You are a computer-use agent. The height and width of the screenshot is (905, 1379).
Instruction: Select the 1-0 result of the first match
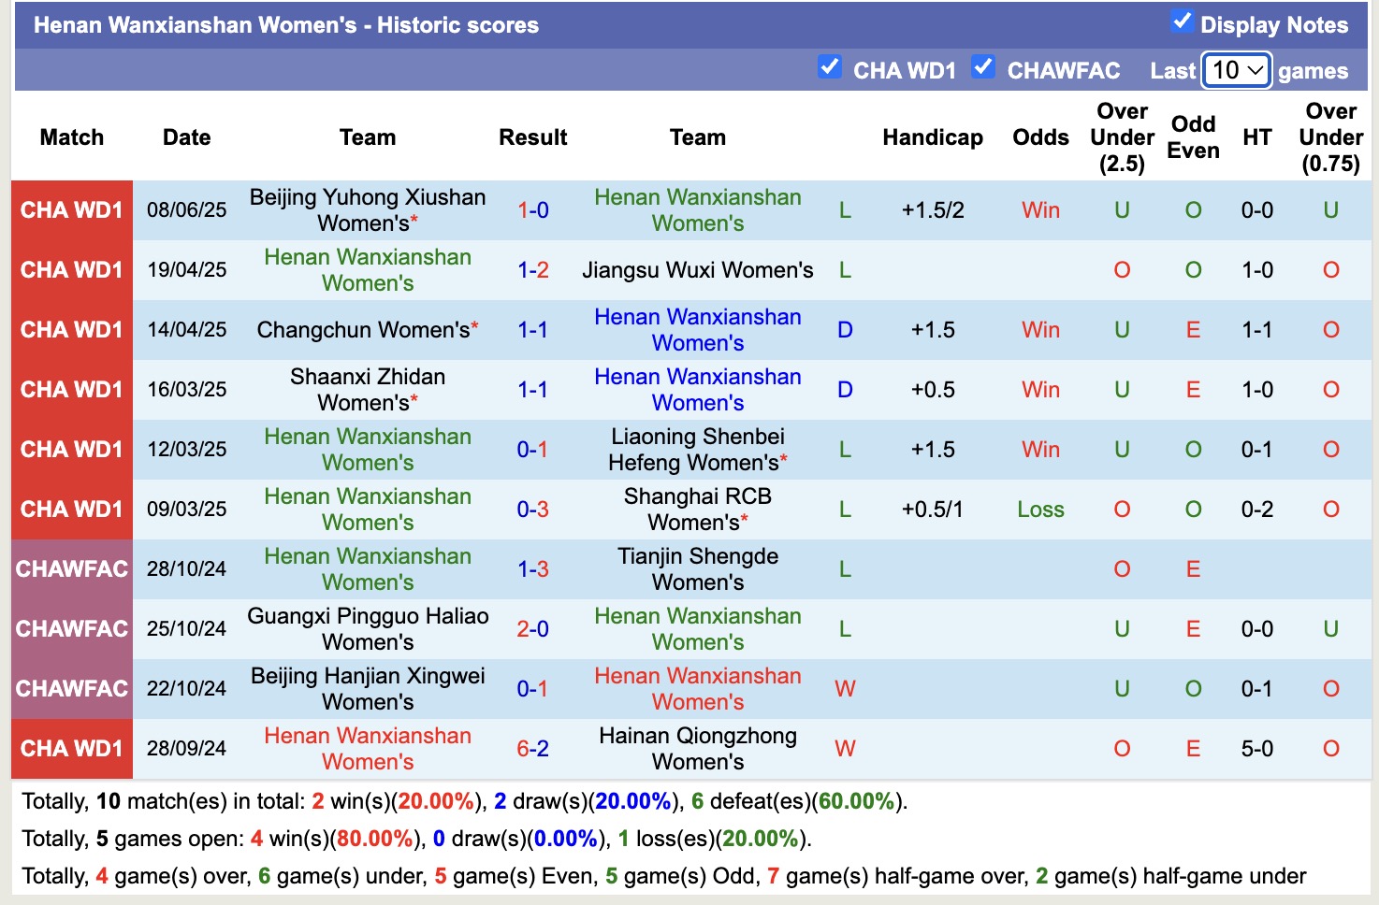[x=532, y=209]
